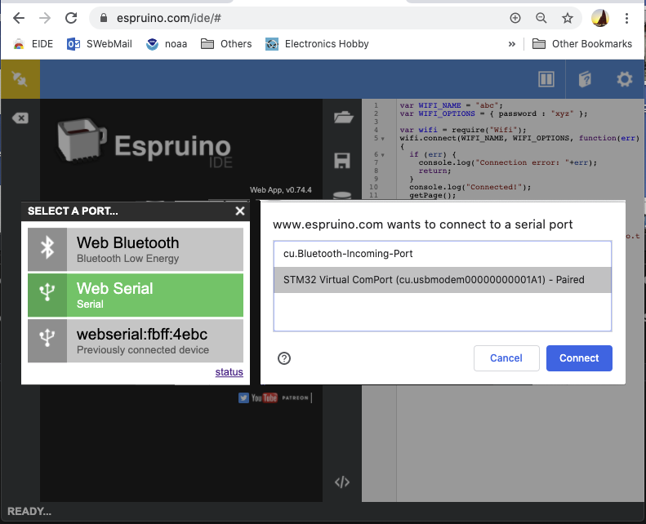Screen dimensions: 646x524
Task: Close the Select a Port dialog
Action: click(x=240, y=211)
